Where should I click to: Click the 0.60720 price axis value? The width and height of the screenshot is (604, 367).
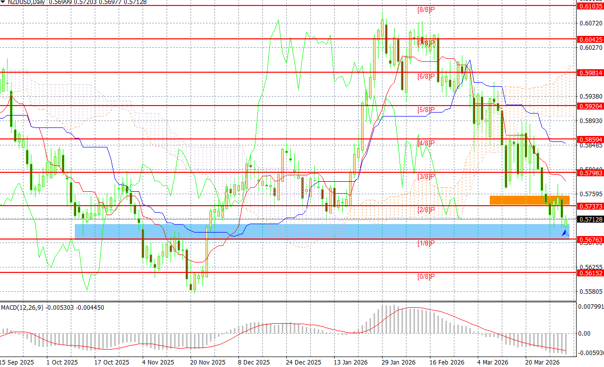(590, 23)
